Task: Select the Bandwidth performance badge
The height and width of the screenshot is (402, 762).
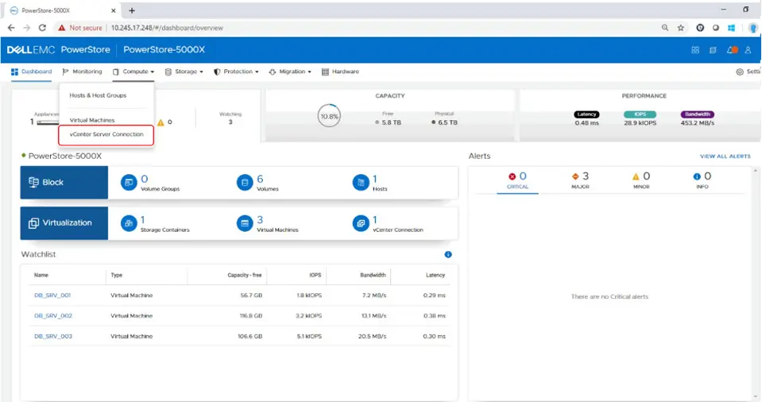Action: tap(697, 114)
